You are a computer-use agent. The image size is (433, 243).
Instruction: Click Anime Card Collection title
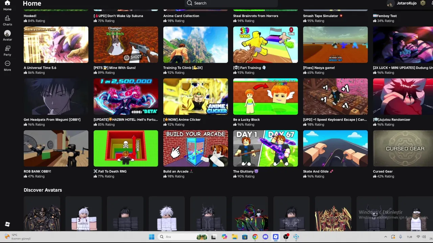pyautogui.click(x=181, y=16)
